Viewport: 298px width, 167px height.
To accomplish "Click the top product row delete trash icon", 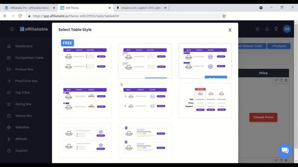I will (x=286, y=80).
